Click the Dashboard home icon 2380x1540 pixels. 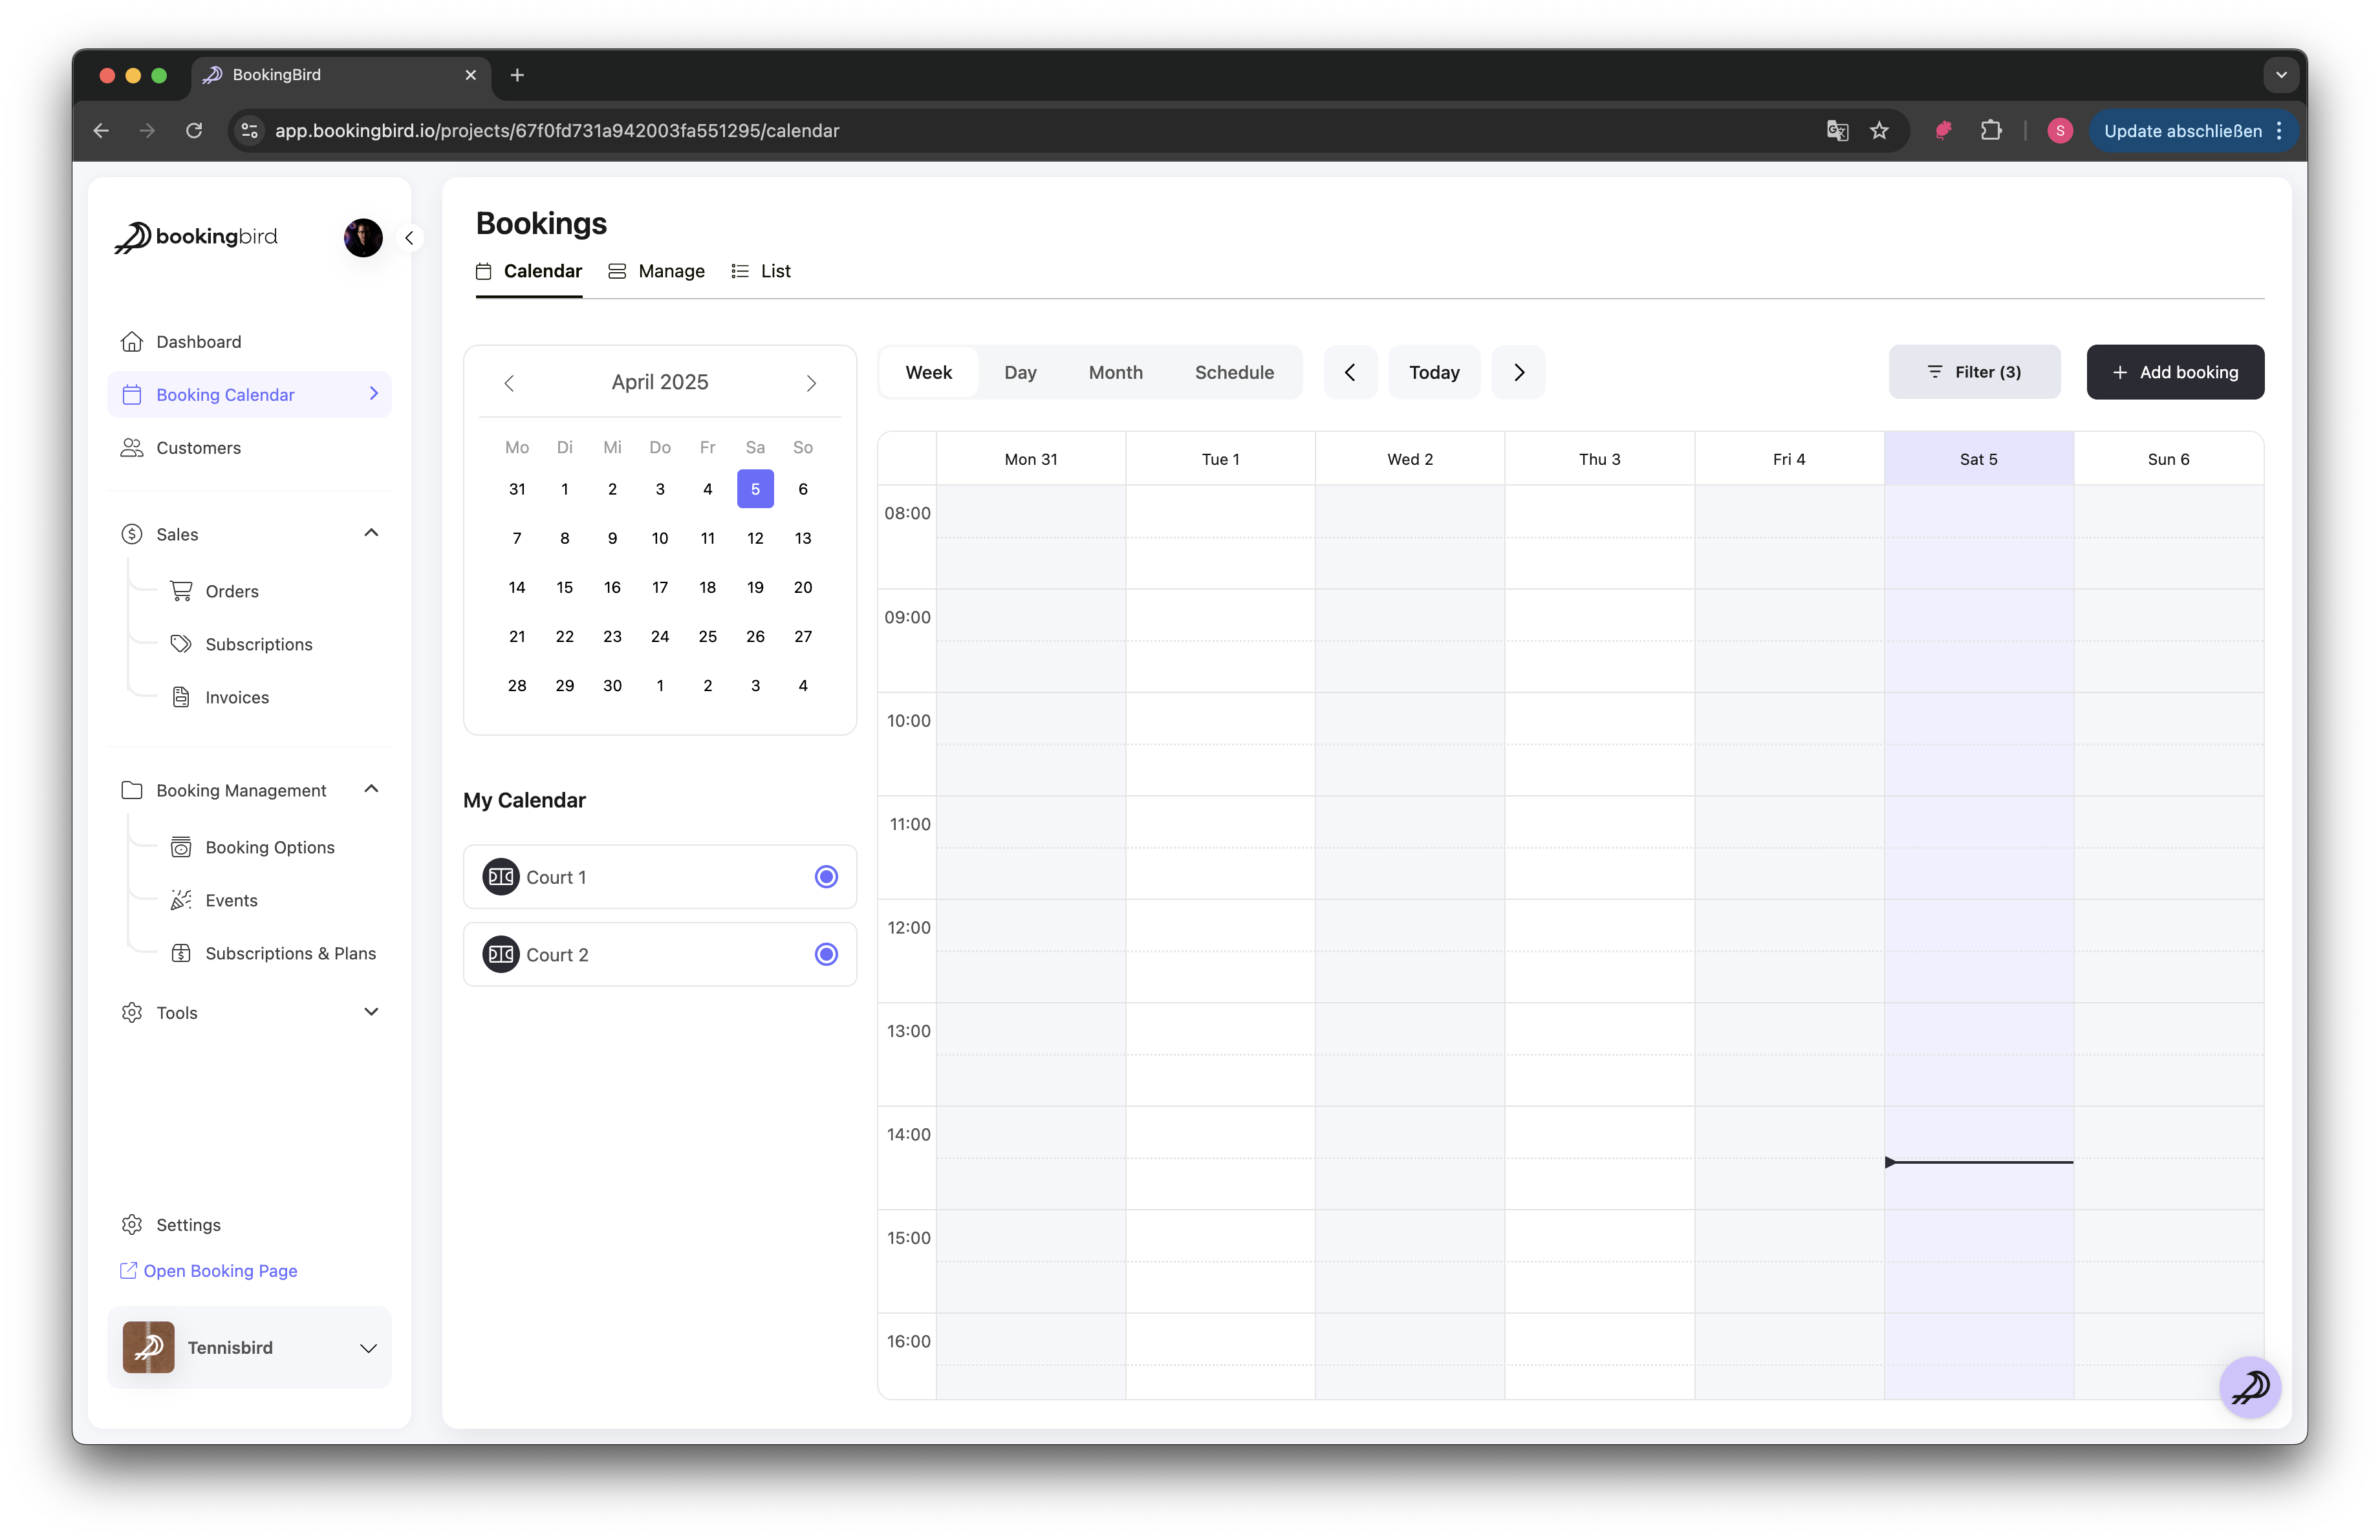[132, 342]
